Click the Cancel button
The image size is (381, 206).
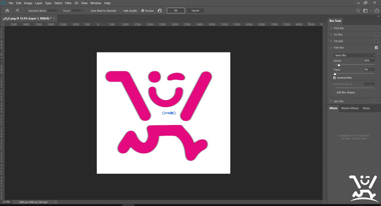coord(195,11)
